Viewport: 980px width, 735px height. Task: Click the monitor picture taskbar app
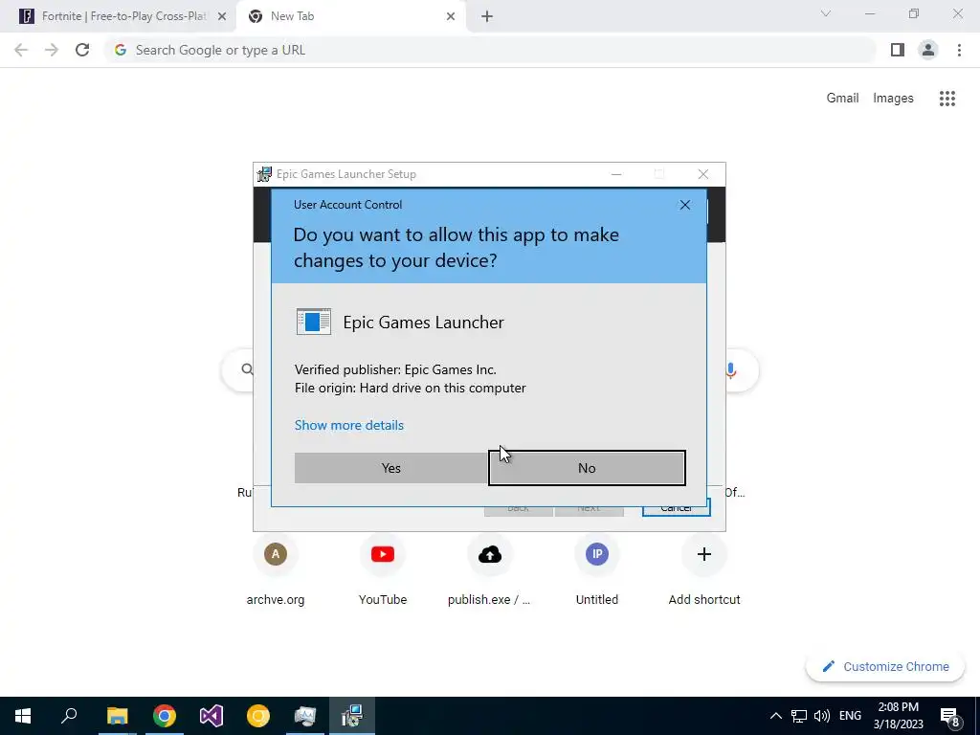[305, 716]
